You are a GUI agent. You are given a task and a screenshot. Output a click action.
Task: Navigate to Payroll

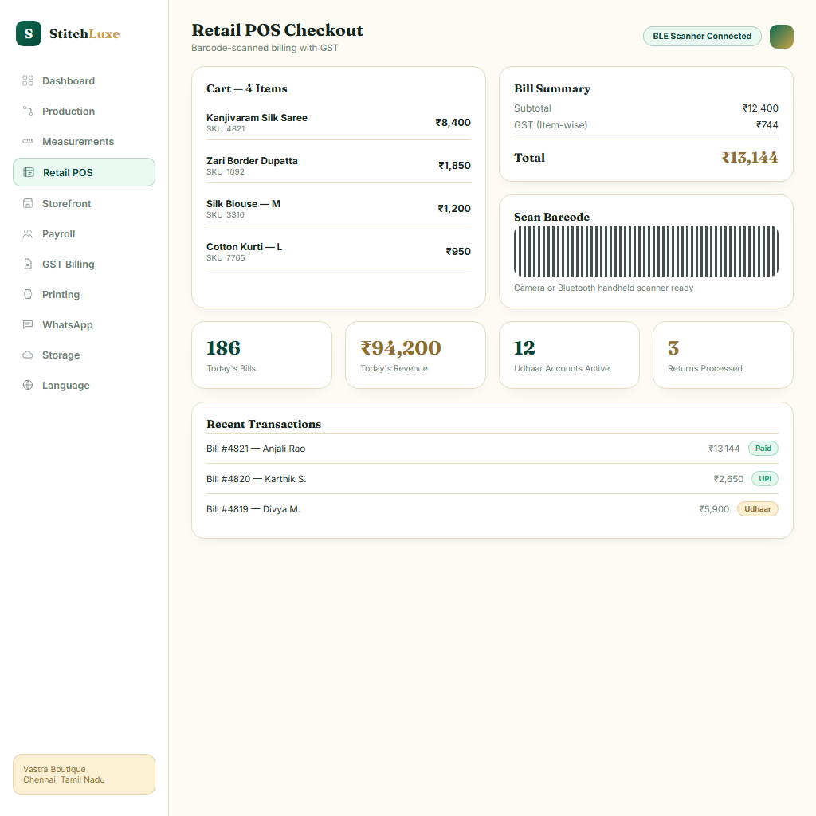84,233
